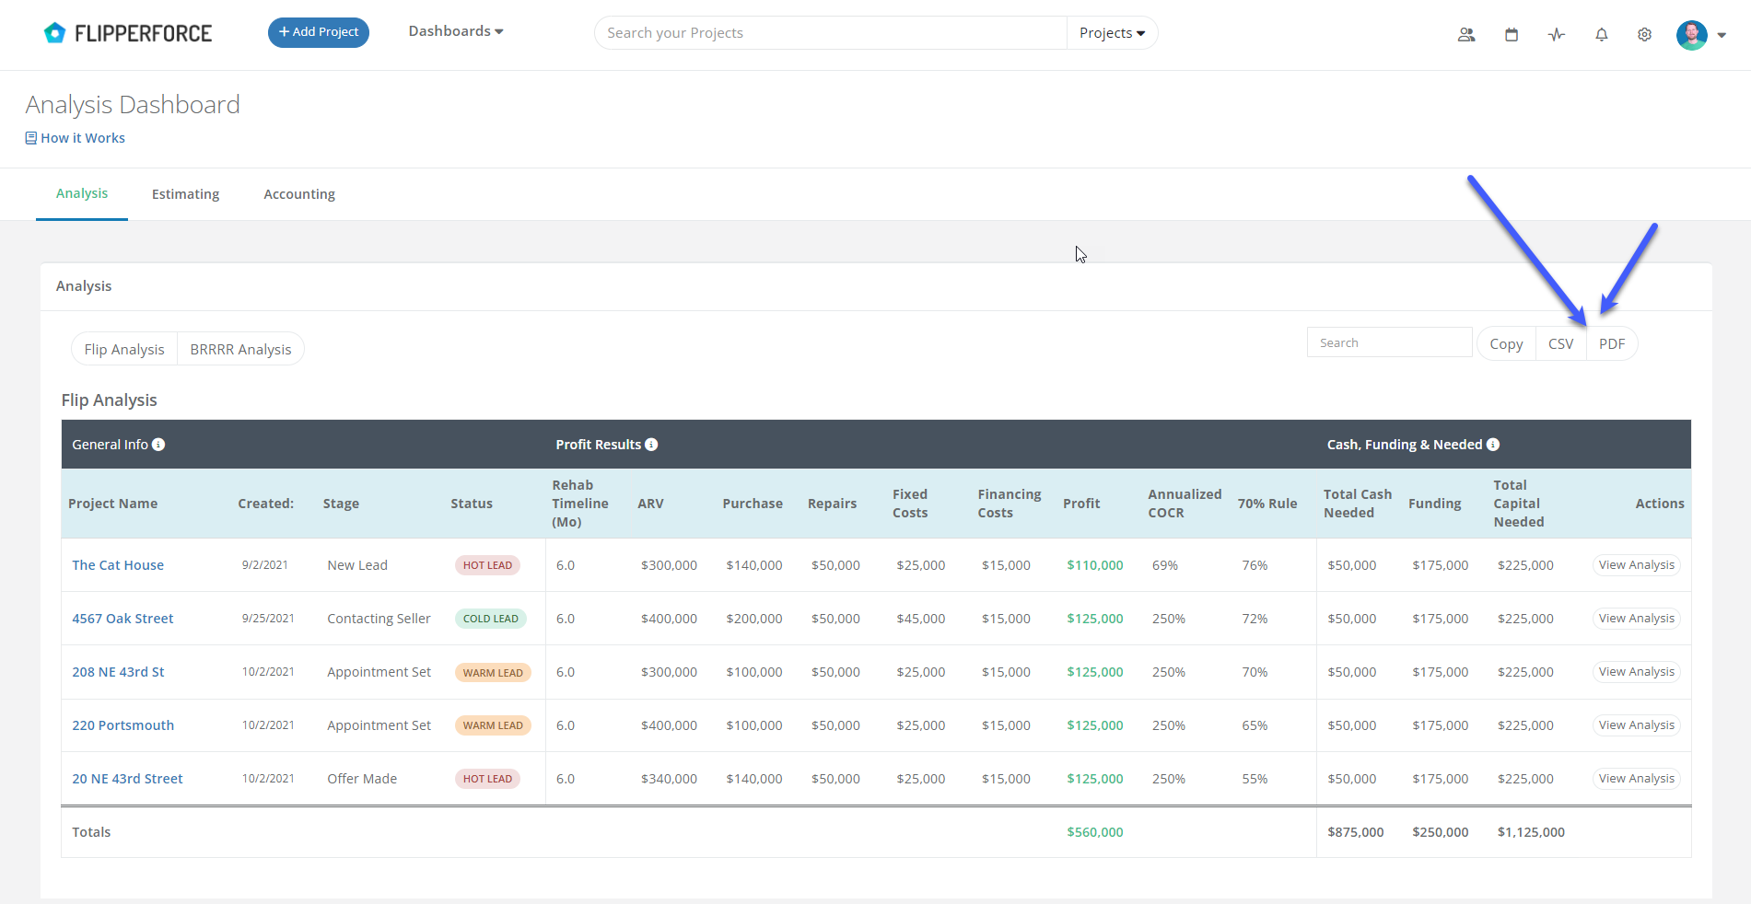Open the activity pulse icon
This screenshot has width=1751, height=904.
point(1557,35)
